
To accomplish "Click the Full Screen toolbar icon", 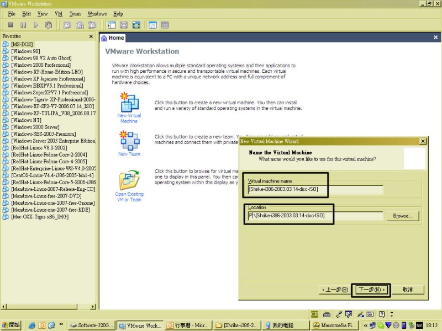I will [136, 25].
